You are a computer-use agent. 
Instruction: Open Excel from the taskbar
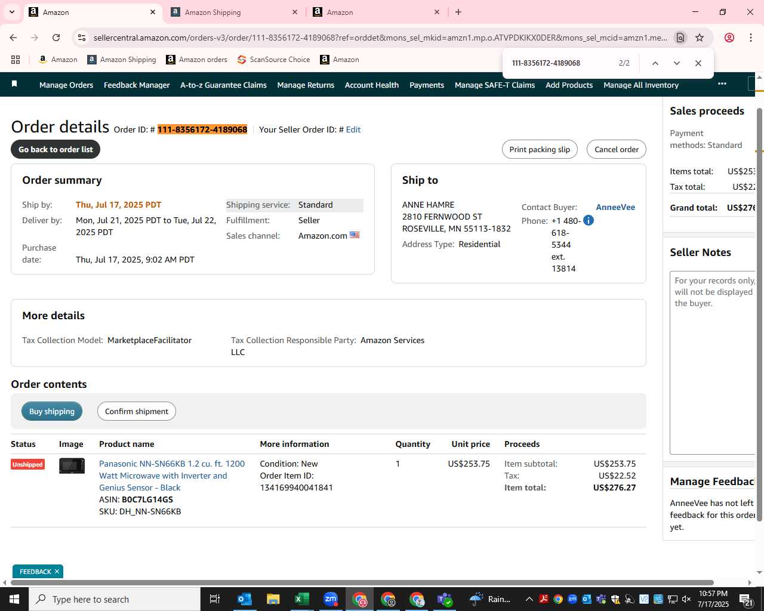(302, 599)
